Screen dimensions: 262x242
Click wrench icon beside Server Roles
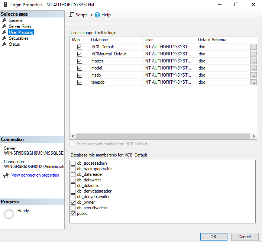(4, 26)
